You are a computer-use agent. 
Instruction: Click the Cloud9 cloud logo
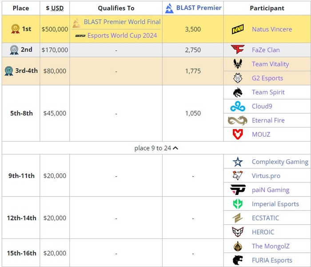238,106
